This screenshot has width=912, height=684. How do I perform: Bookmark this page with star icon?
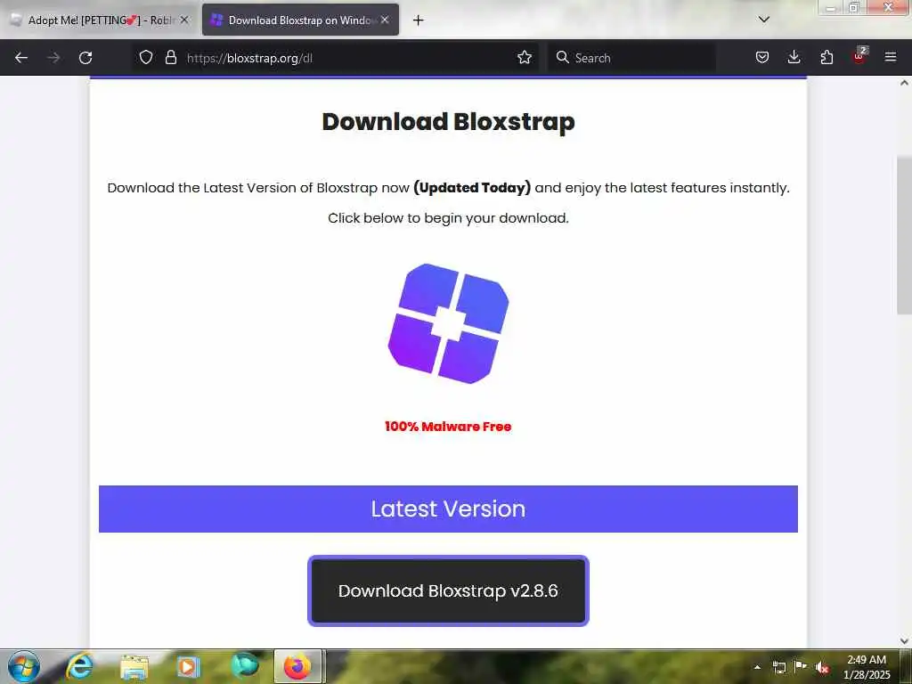(524, 58)
